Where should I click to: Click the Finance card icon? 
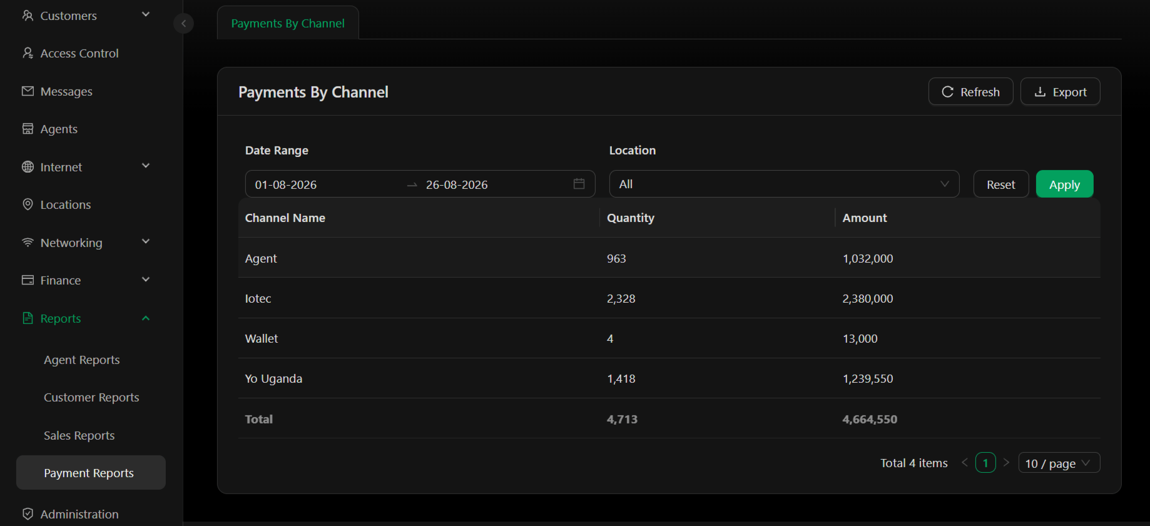28,280
